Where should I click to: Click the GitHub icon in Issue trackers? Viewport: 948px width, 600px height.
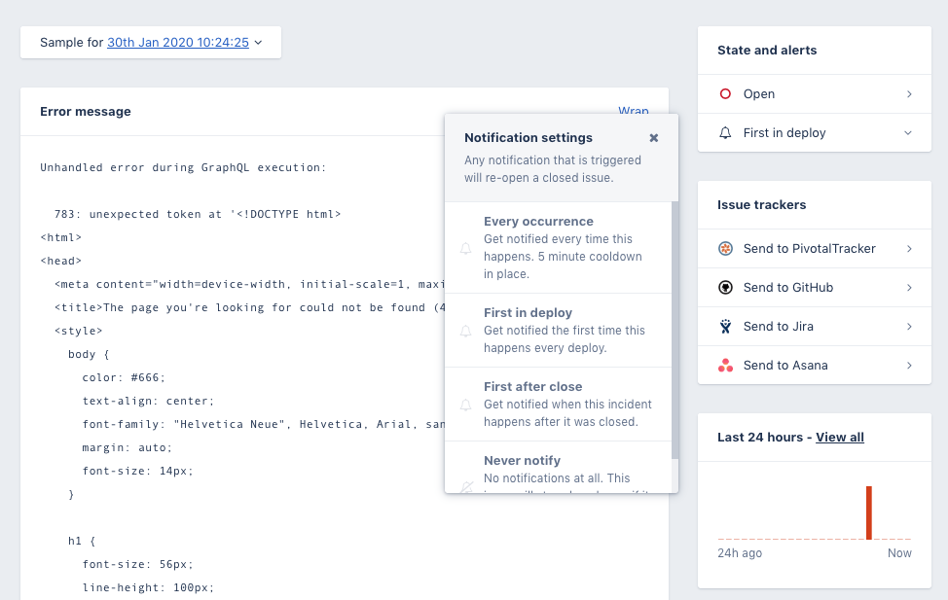[724, 288]
